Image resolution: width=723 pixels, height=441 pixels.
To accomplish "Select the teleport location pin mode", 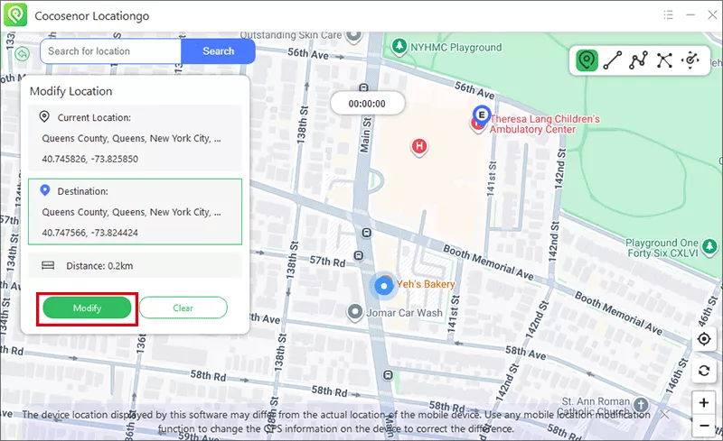I will pyautogui.click(x=587, y=60).
